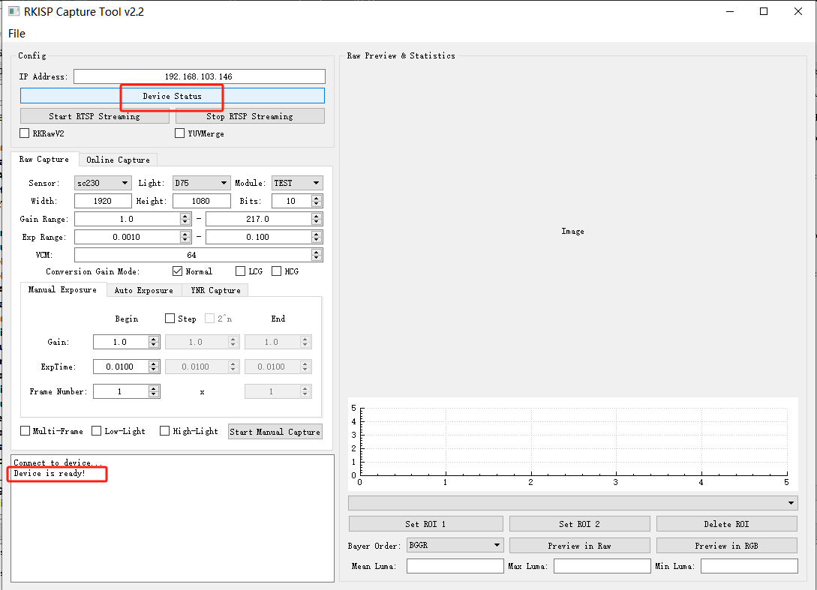Switch to the Online Capture tab

coord(118,160)
